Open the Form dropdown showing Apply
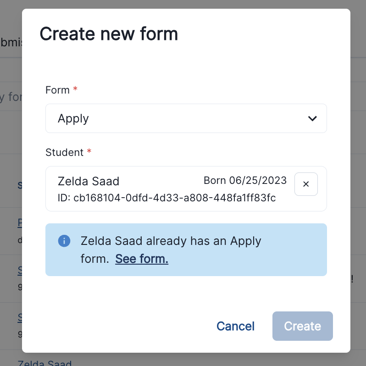The image size is (366, 366). click(186, 118)
